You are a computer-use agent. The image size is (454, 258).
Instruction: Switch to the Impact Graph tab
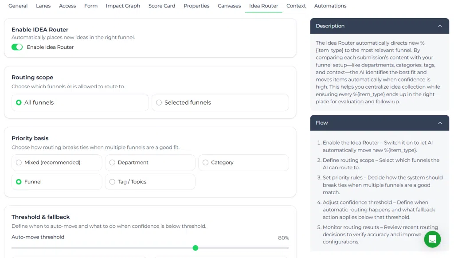pyautogui.click(x=123, y=6)
